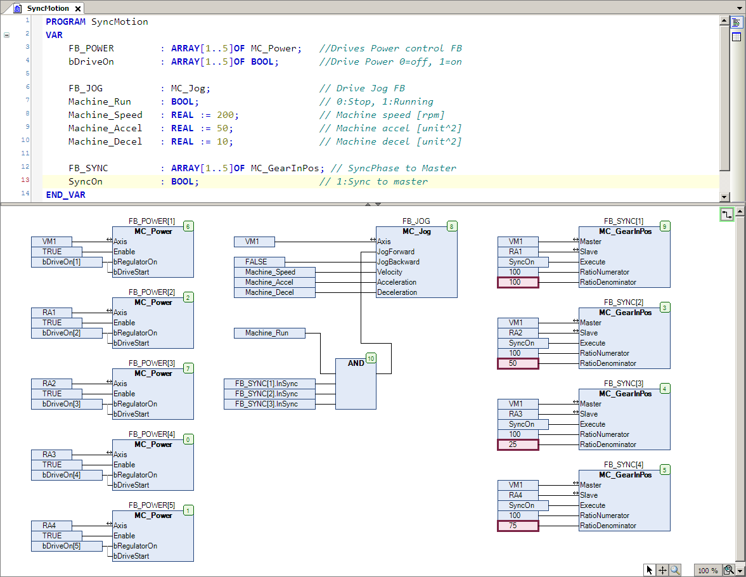746x577 pixels.
Task: Open the zoom level magnifier menu icon
Action: tap(728, 570)
